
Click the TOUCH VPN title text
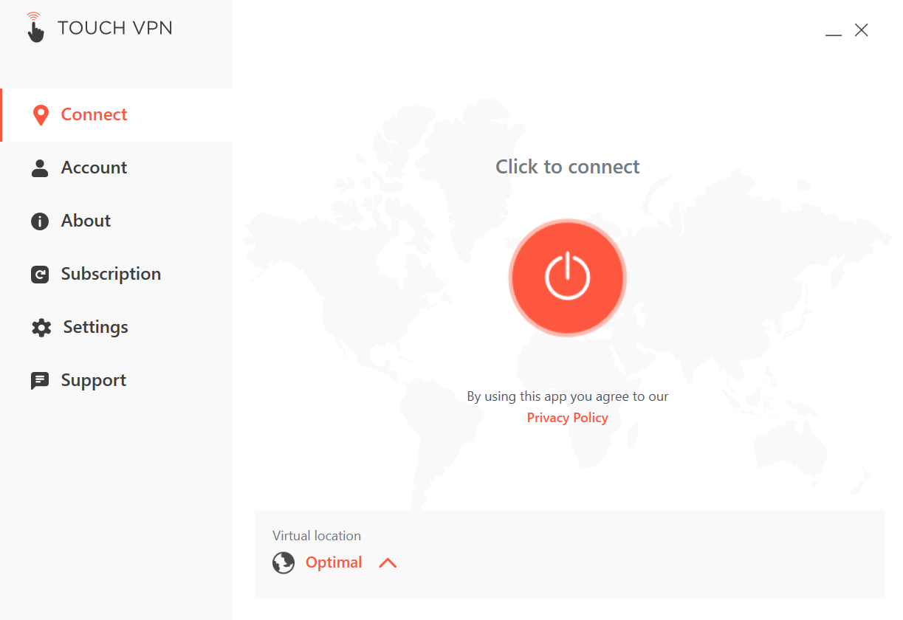(x=115, y=28)
